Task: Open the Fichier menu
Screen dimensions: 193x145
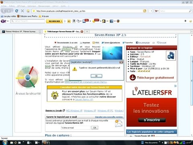Action: (4, 6)
